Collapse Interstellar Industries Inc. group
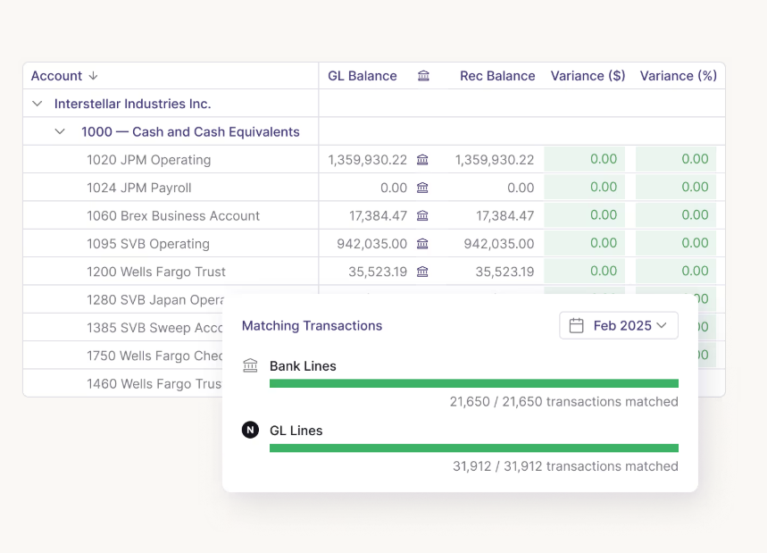 [x=38, y=104]
